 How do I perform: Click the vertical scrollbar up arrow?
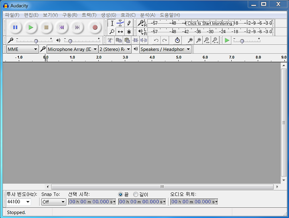click(x=284, y=66)
